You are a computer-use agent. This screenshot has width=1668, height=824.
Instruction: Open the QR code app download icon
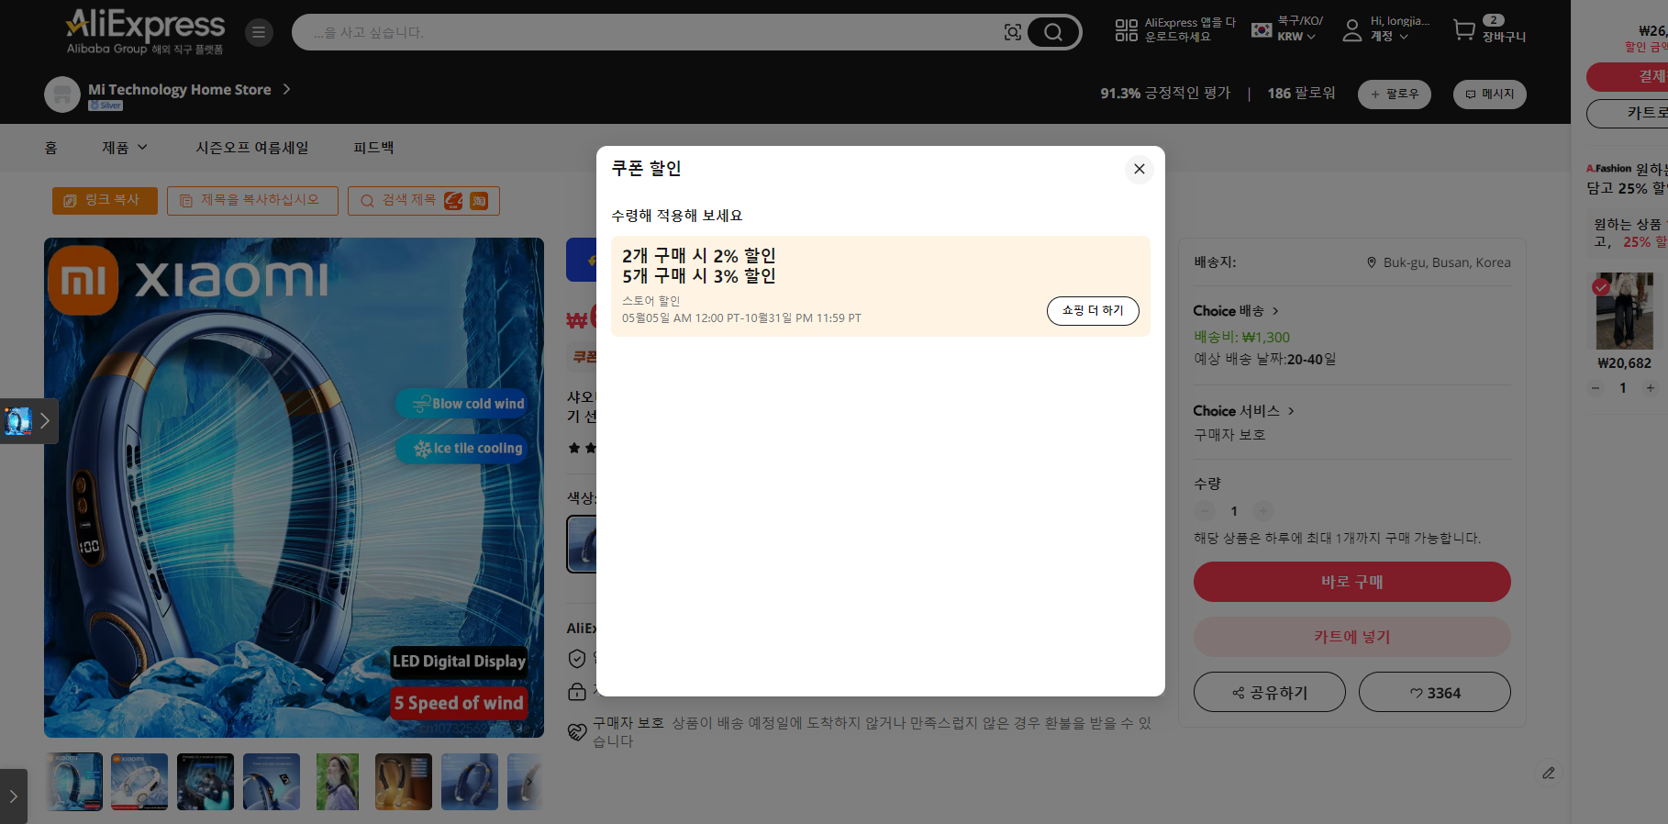1126,30
